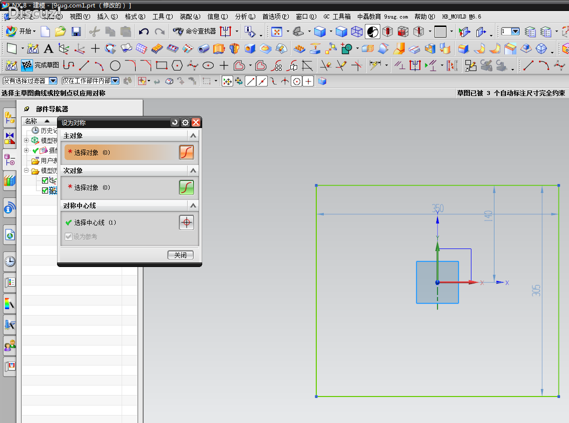Collapse the 对称中心线 section

click(193, 205)
